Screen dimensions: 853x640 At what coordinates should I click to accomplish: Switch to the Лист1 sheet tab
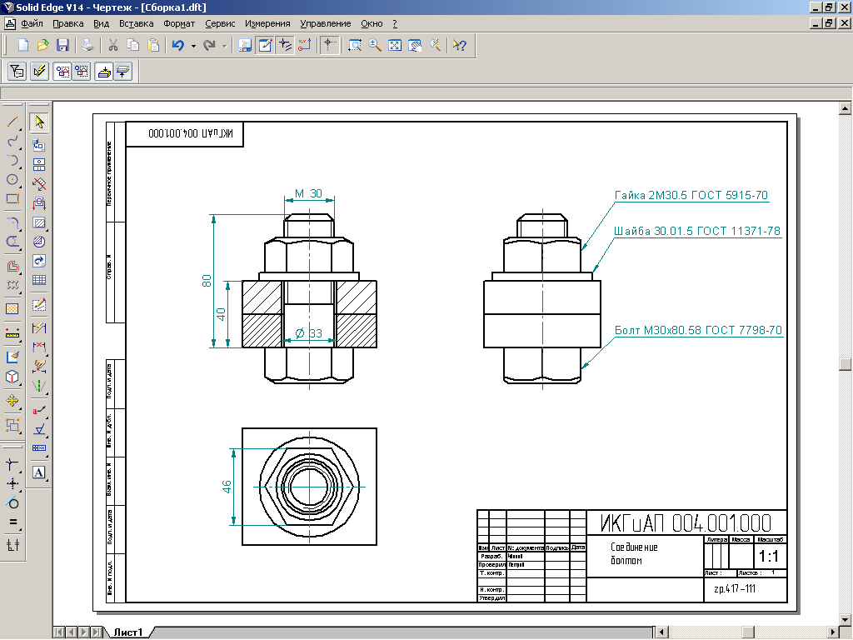(128, 632)
